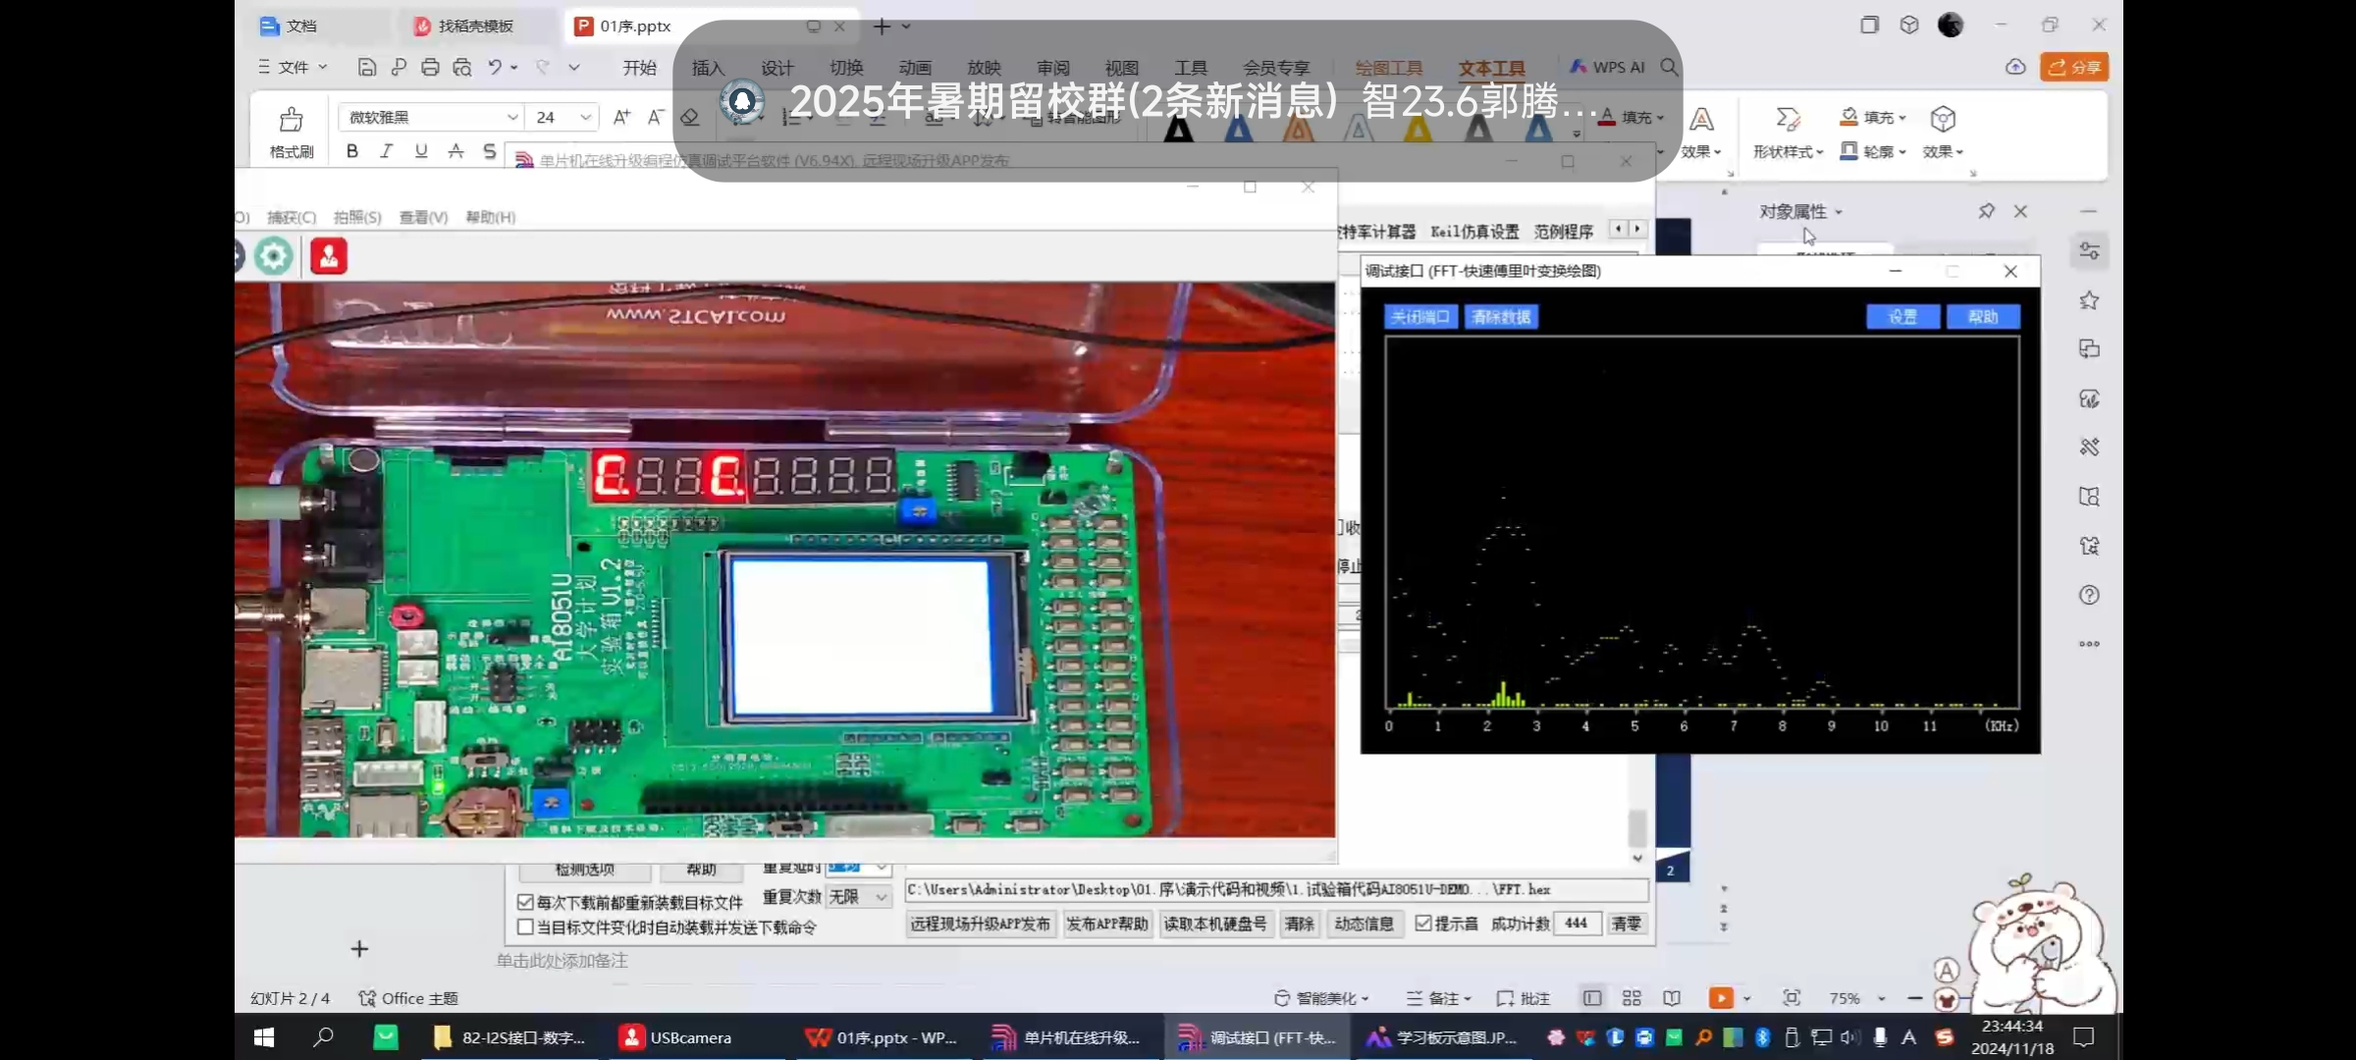Click the USBcamera red capture icon
2356x1060 pixels.
329,256
